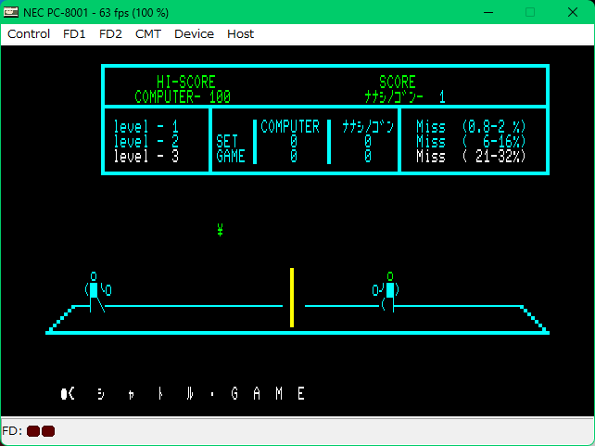Select the level - 1 option
This screenshot has height=446, width=595.
[x=146, y=126]
